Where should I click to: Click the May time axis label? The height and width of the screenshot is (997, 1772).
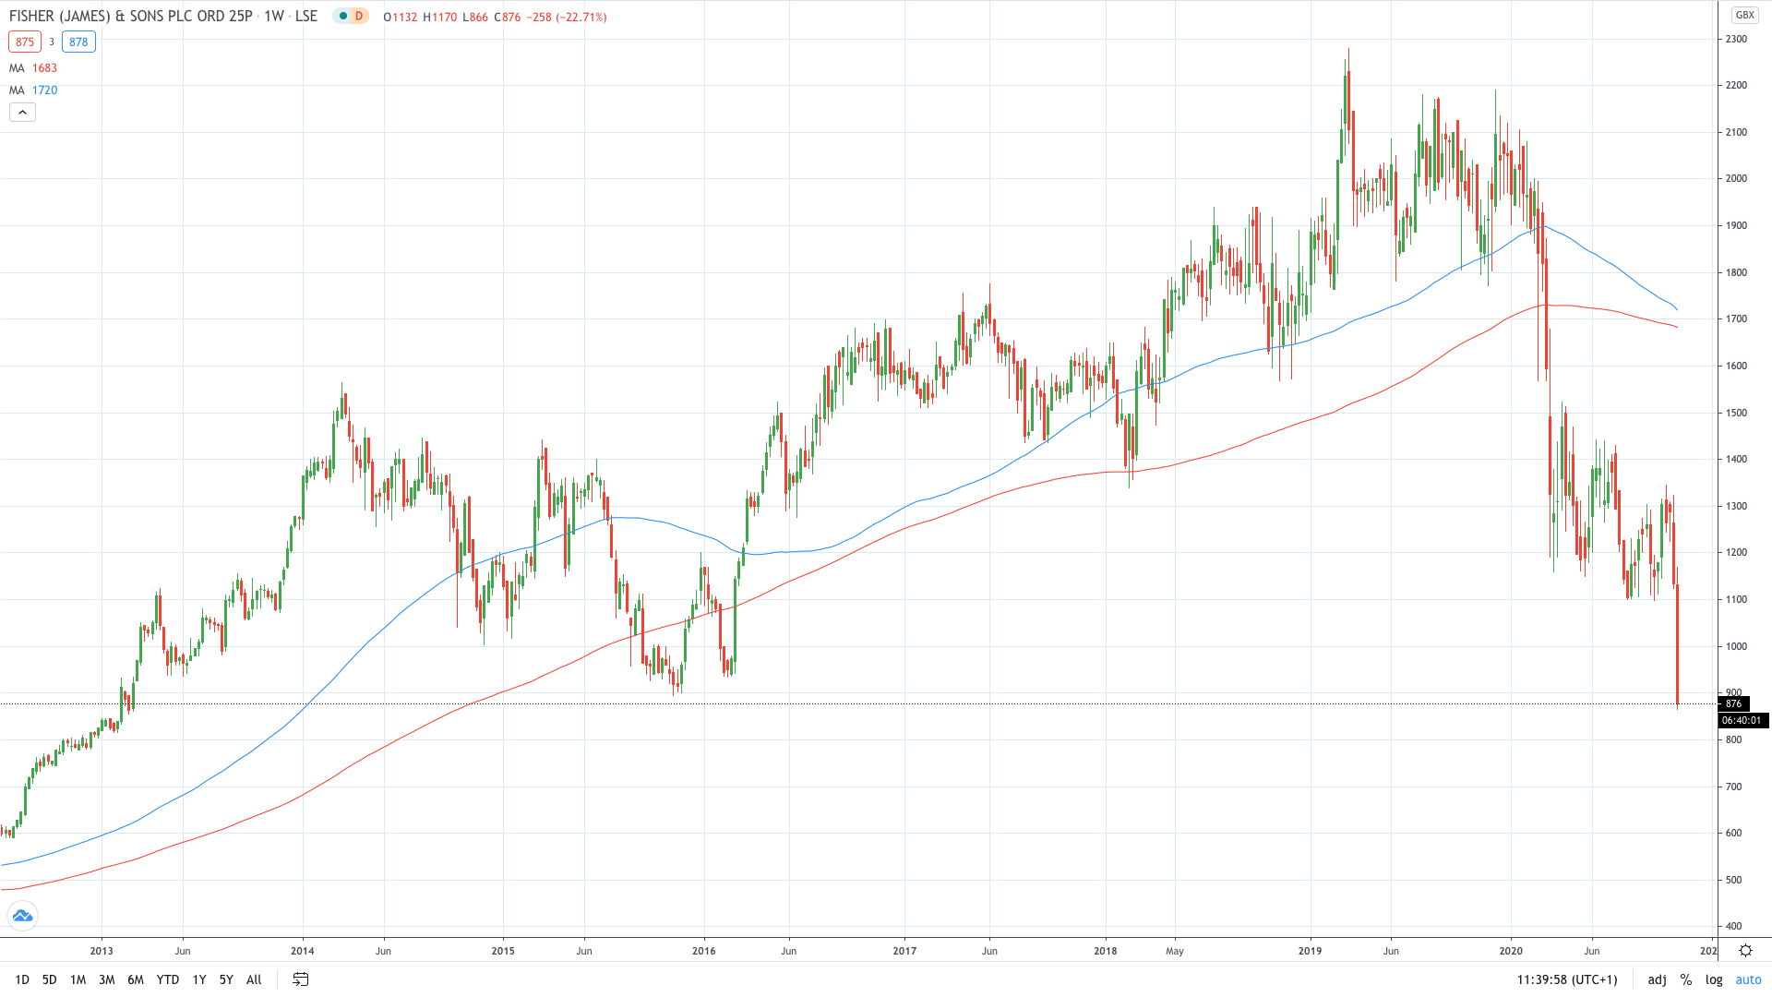pyautogui.click(x=1174, y=951)
